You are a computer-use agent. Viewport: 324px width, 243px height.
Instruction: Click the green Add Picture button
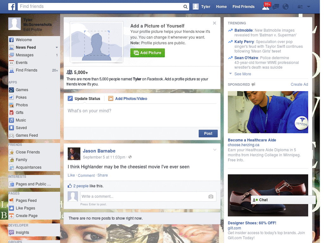(x=147, y=53)
